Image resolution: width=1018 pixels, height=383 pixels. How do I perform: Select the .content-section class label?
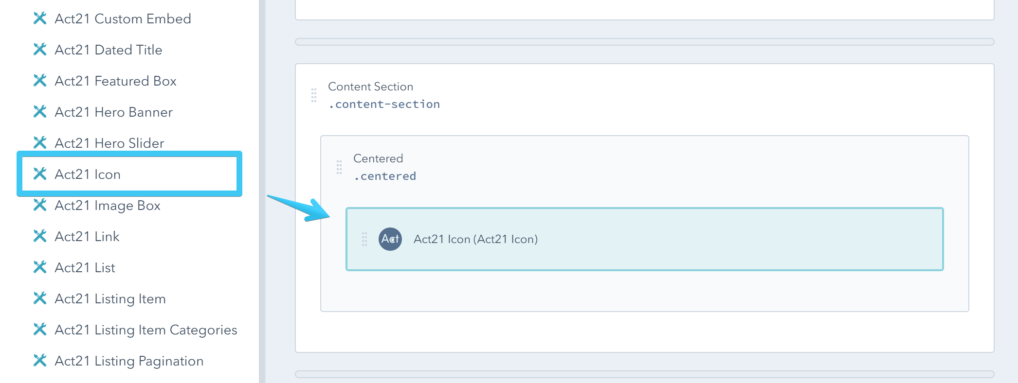[x=384, y=104]
